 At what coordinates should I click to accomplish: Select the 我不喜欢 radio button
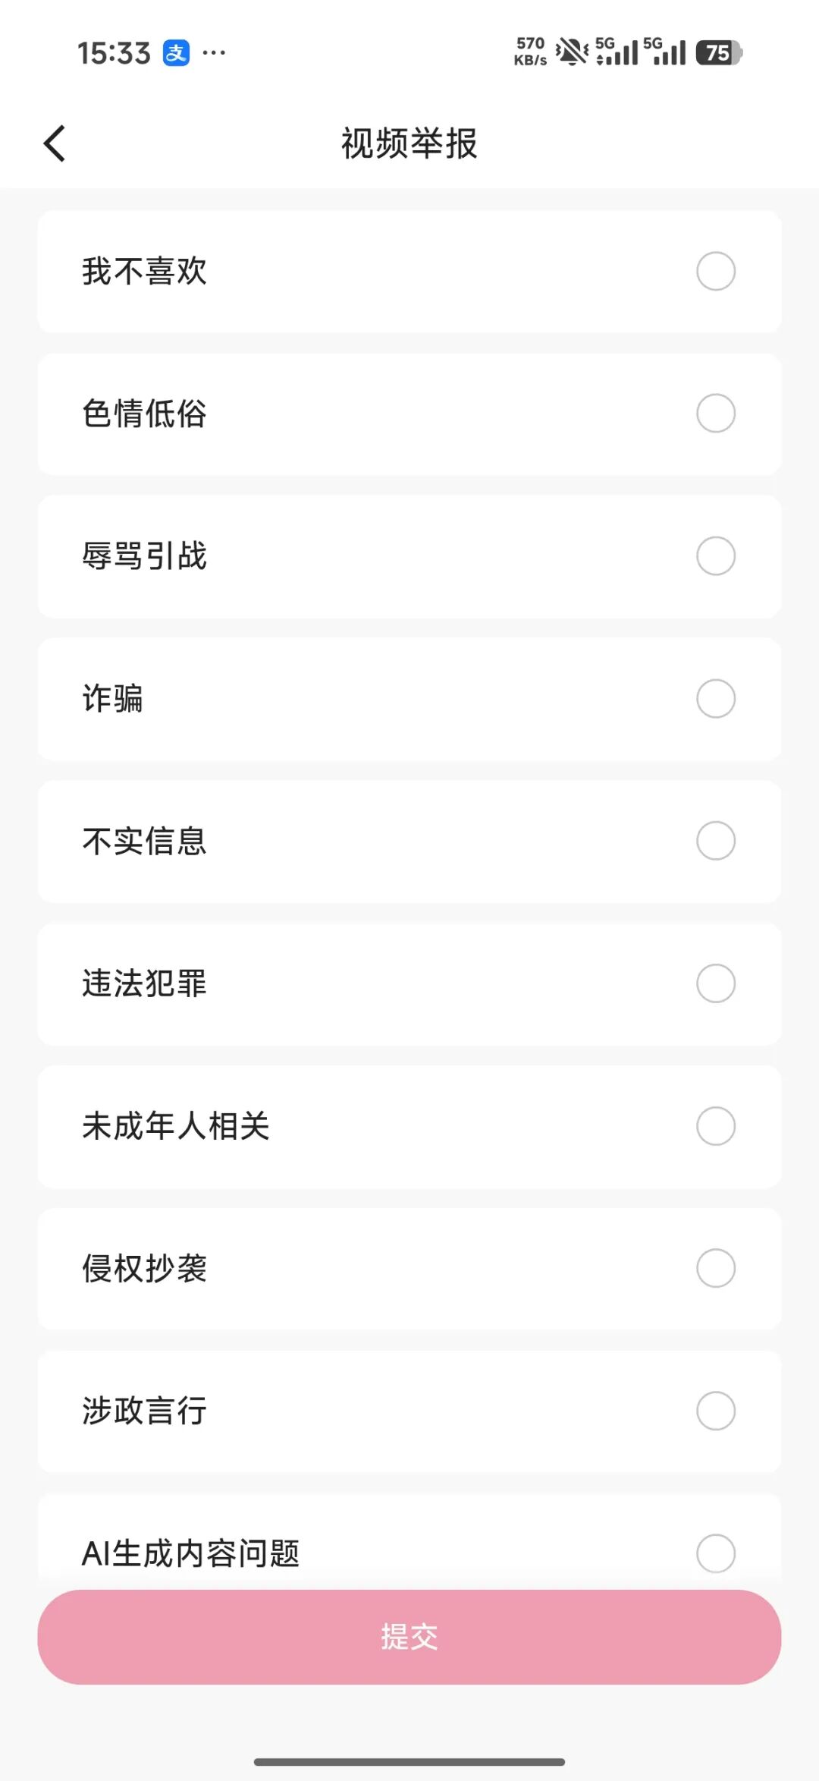716,271
